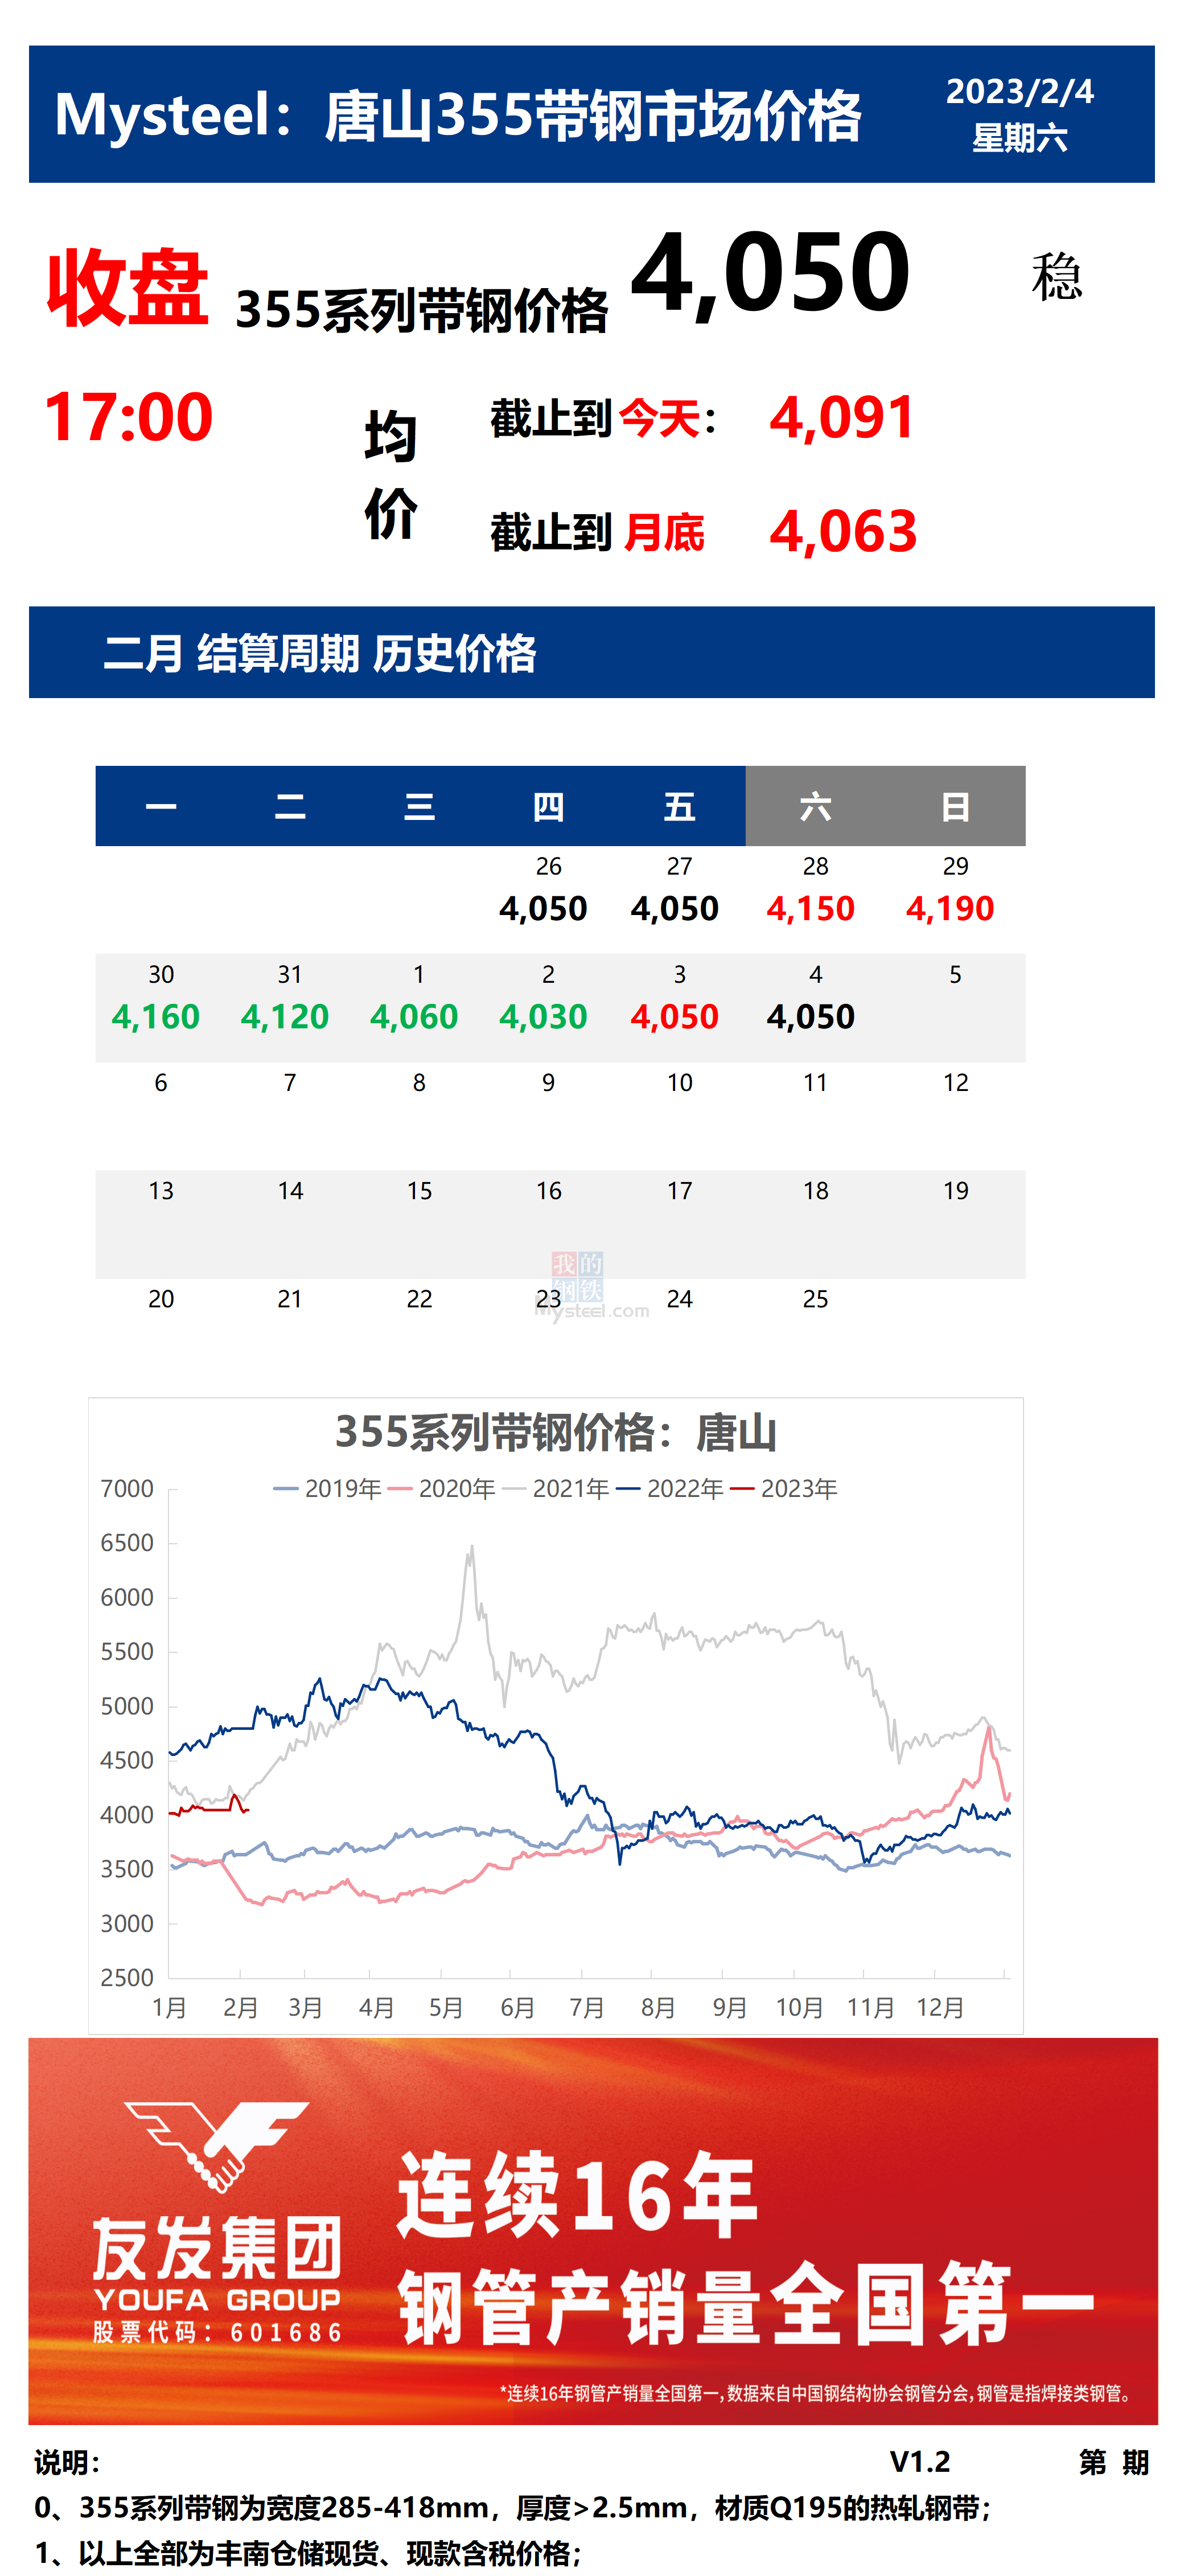Click the 1月 x-axis label

pyautogui.click(x=169, y=2008)
